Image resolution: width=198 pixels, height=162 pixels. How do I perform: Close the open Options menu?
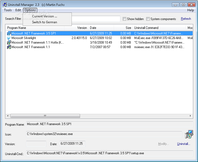pos(30,10)
